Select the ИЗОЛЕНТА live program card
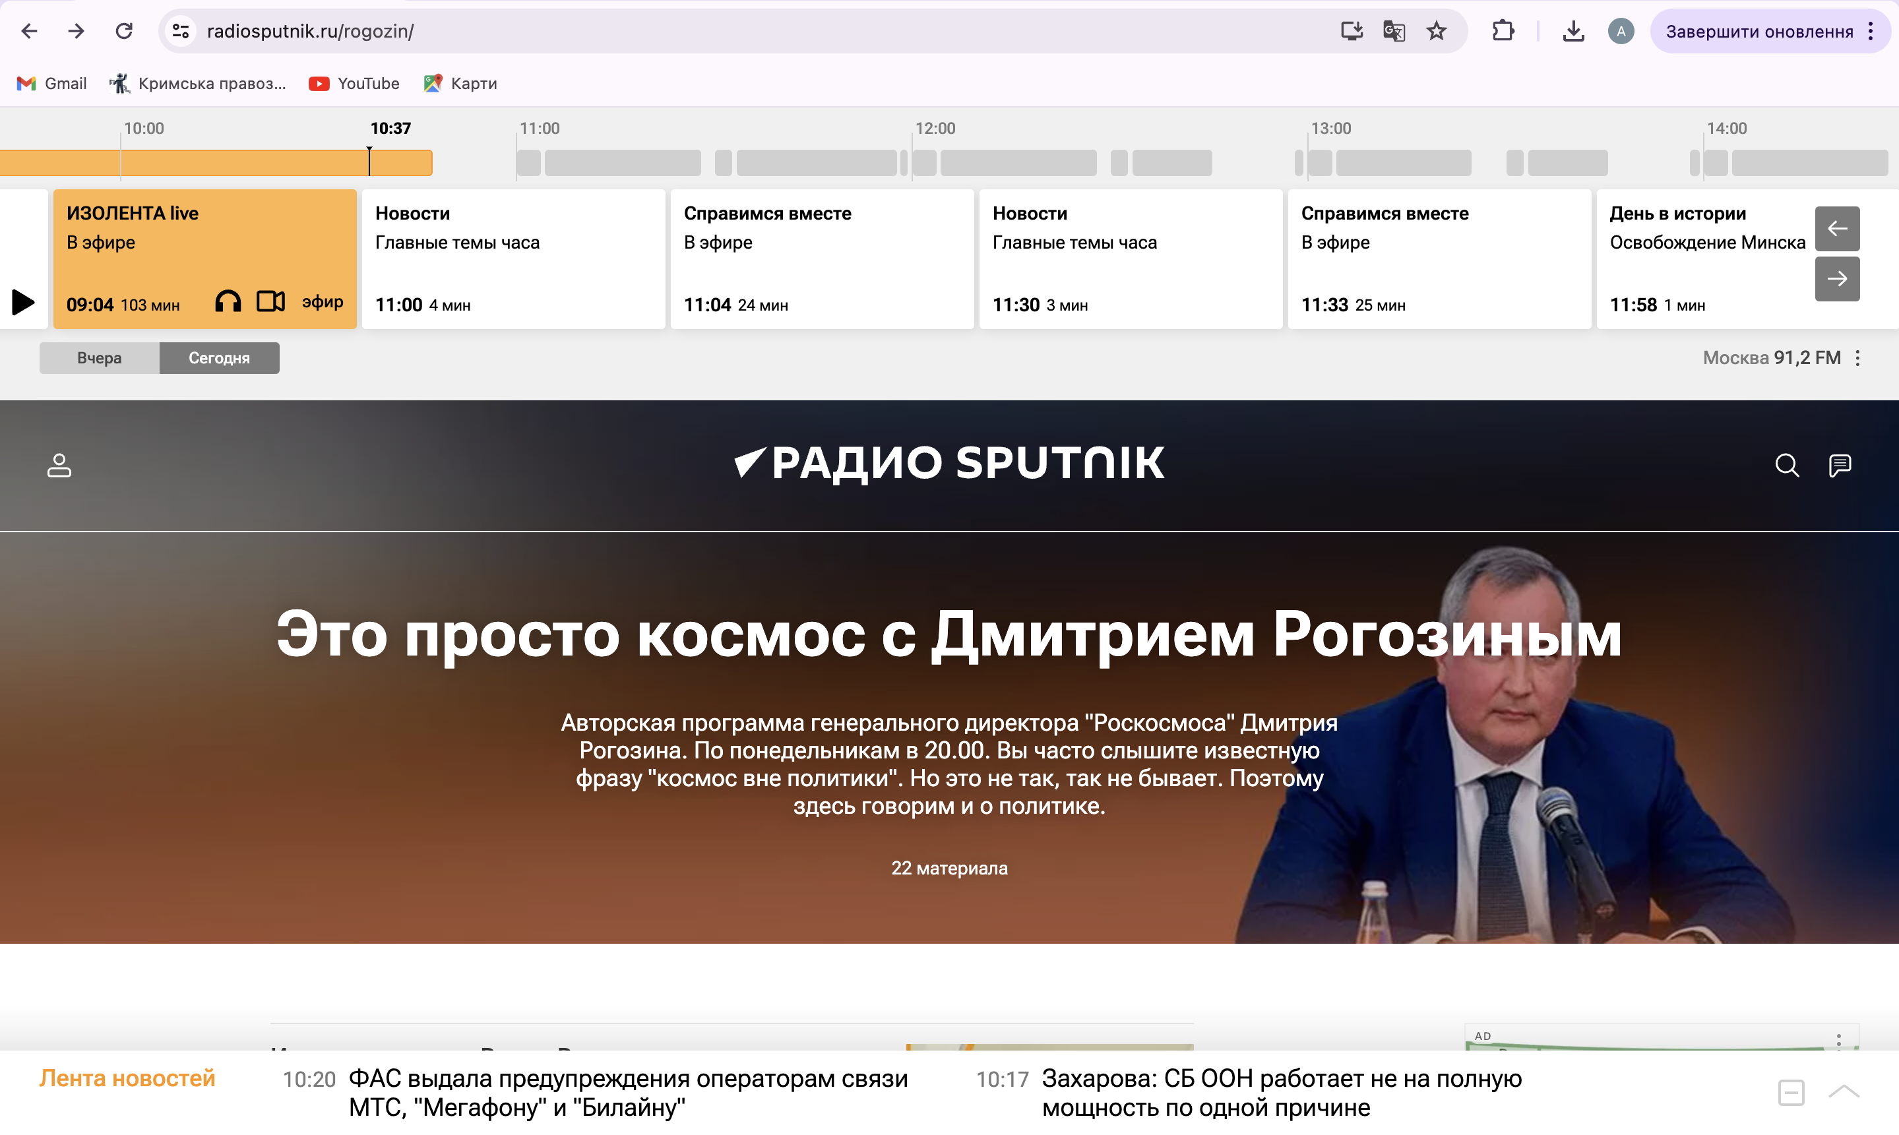Image resolution: width=1899 pixels, height=1135 pixels. point(204,259)
